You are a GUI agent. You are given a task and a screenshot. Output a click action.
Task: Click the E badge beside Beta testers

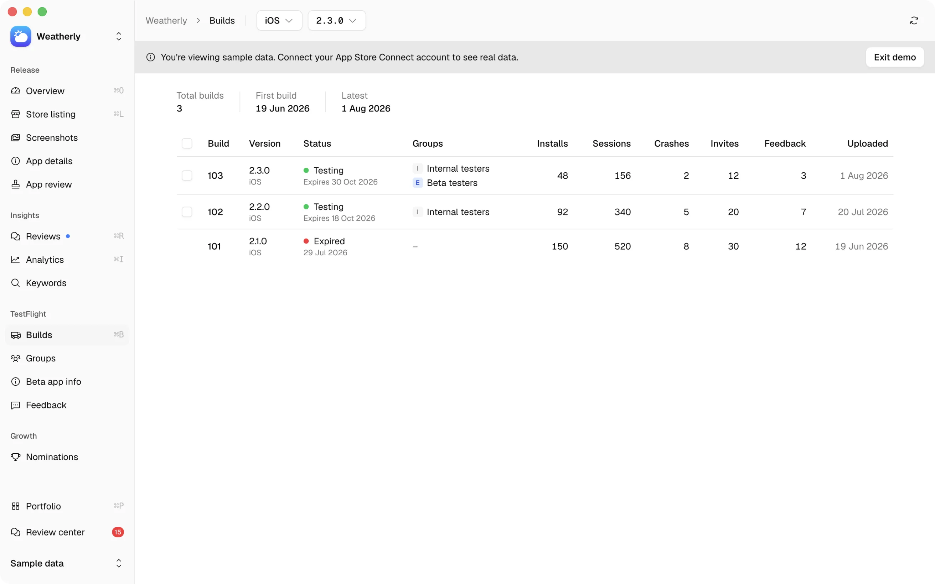click(x=418, y=183)
